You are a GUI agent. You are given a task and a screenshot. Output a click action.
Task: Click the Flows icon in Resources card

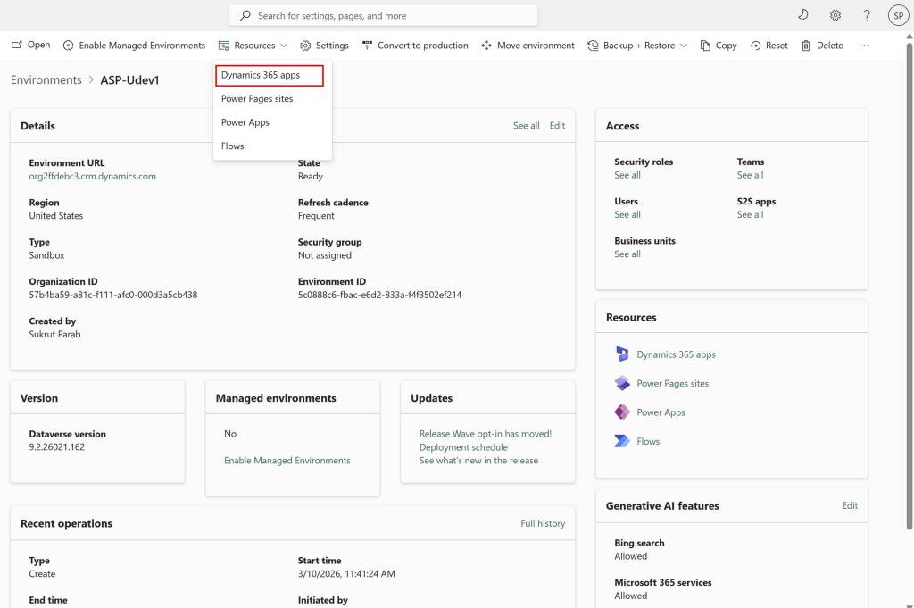click(622, 441)
